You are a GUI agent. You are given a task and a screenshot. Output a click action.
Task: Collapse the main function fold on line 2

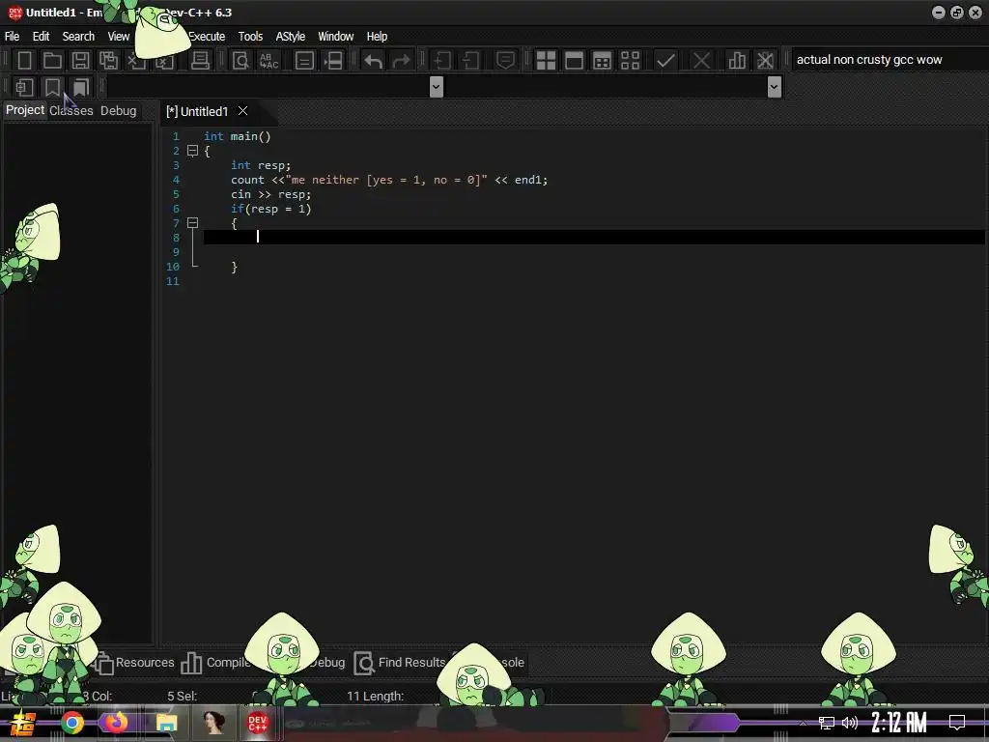pos(192,151)
